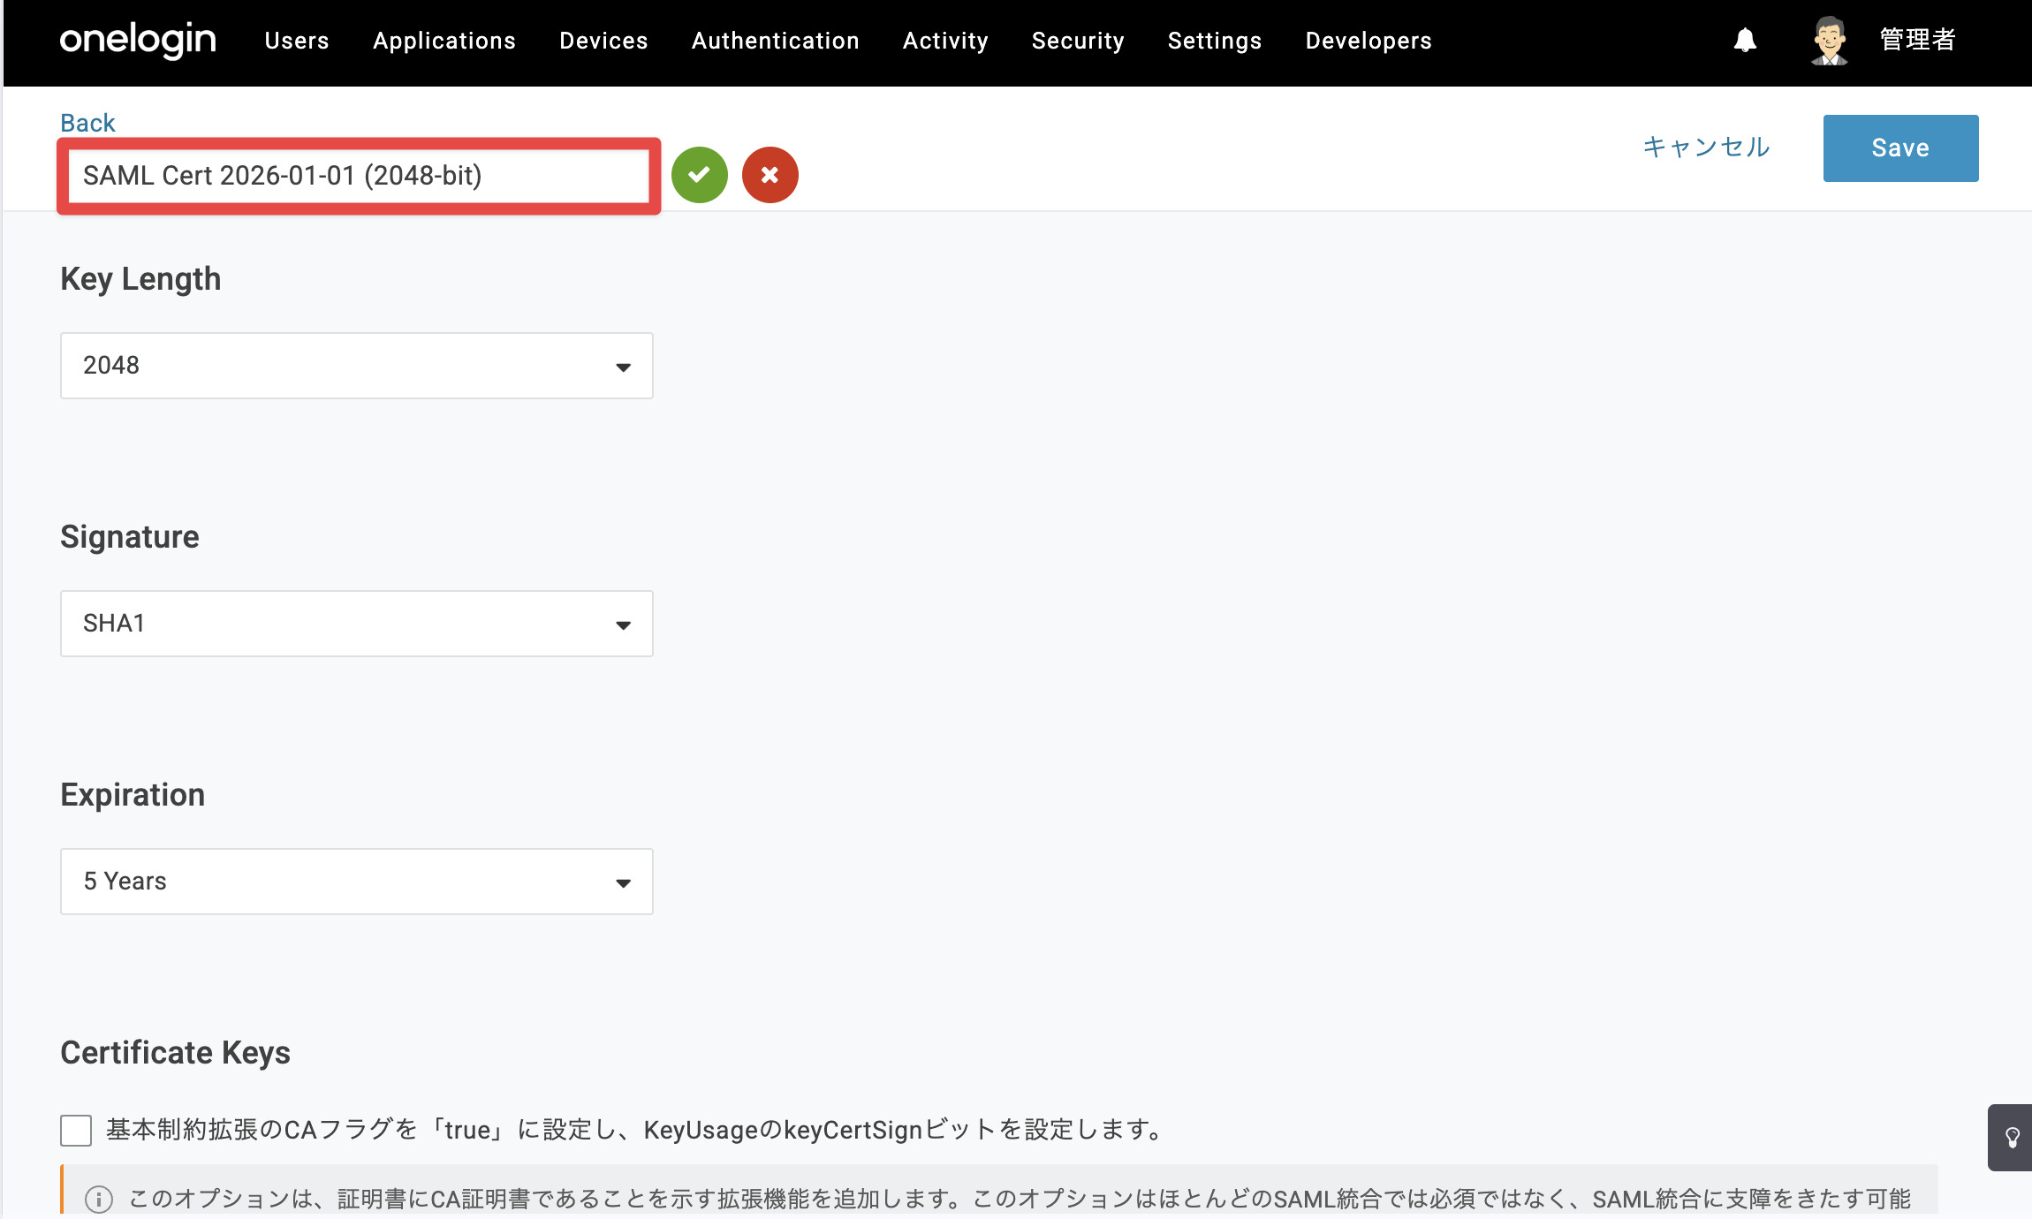This screenshot has width=2032, height=1219.
Task: Click the Save button
Action: tap(1901, 148)
